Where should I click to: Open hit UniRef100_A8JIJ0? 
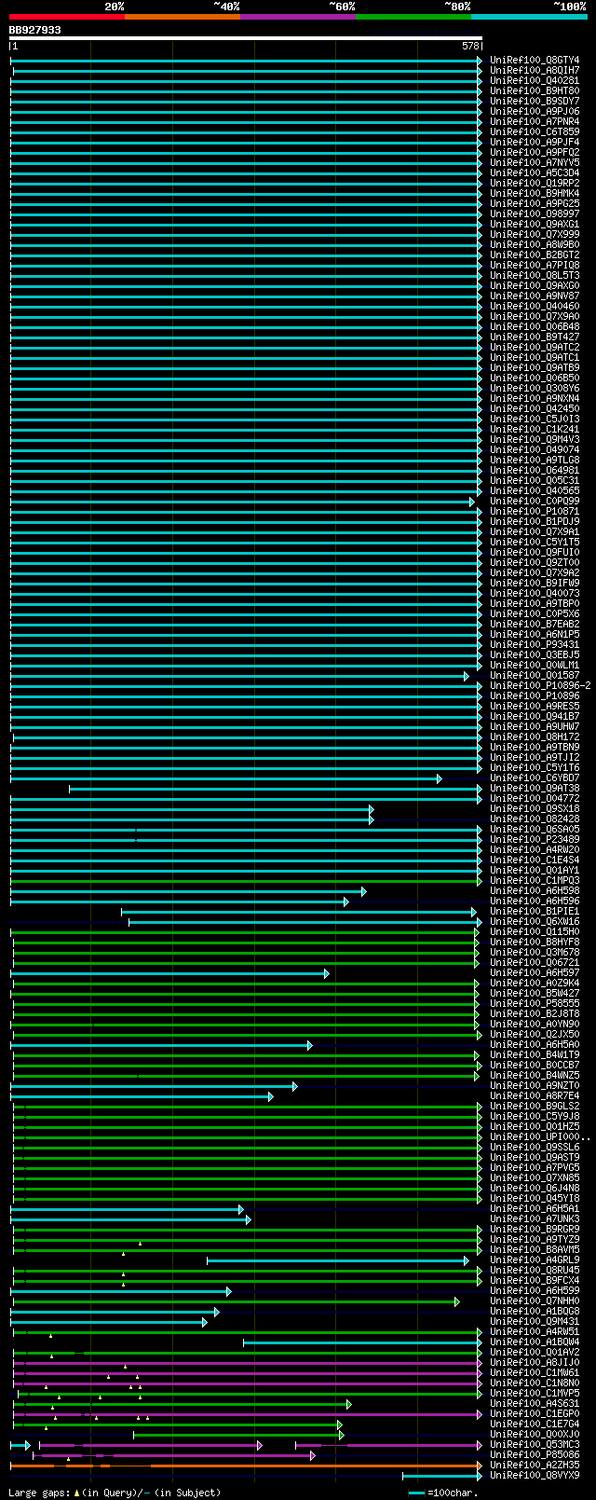click(535, 1363)
